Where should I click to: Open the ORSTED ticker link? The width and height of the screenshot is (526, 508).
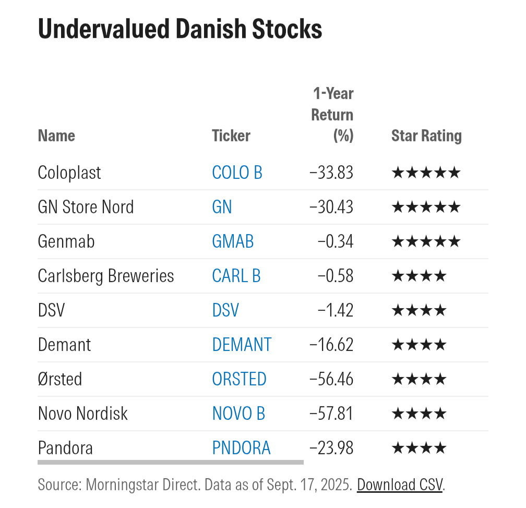tap(239, 379)
